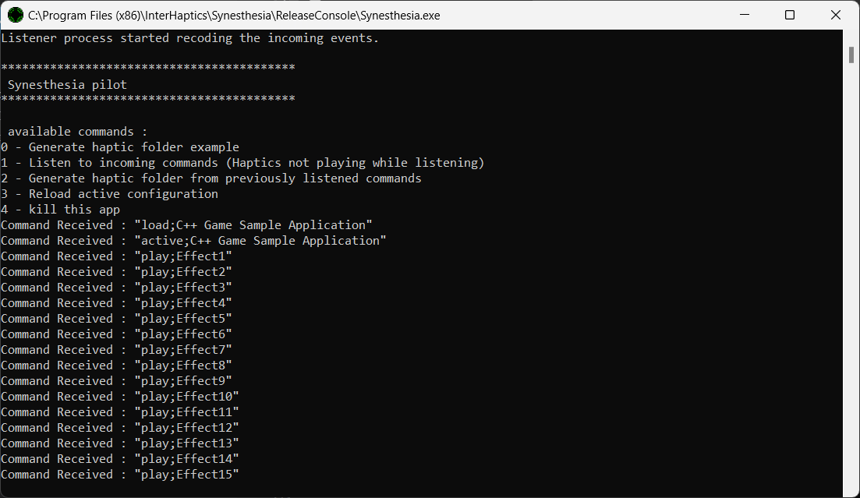Click the 'active;C++ Game Sample Application' line
The width and height of the screenshot is (860, 498).
[x=193, y=241]
